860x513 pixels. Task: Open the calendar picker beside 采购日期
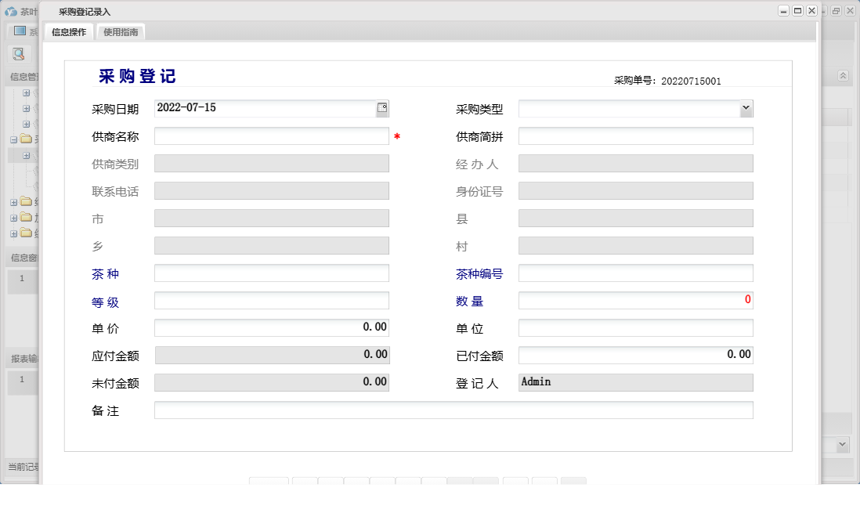(x=383, y=107)
